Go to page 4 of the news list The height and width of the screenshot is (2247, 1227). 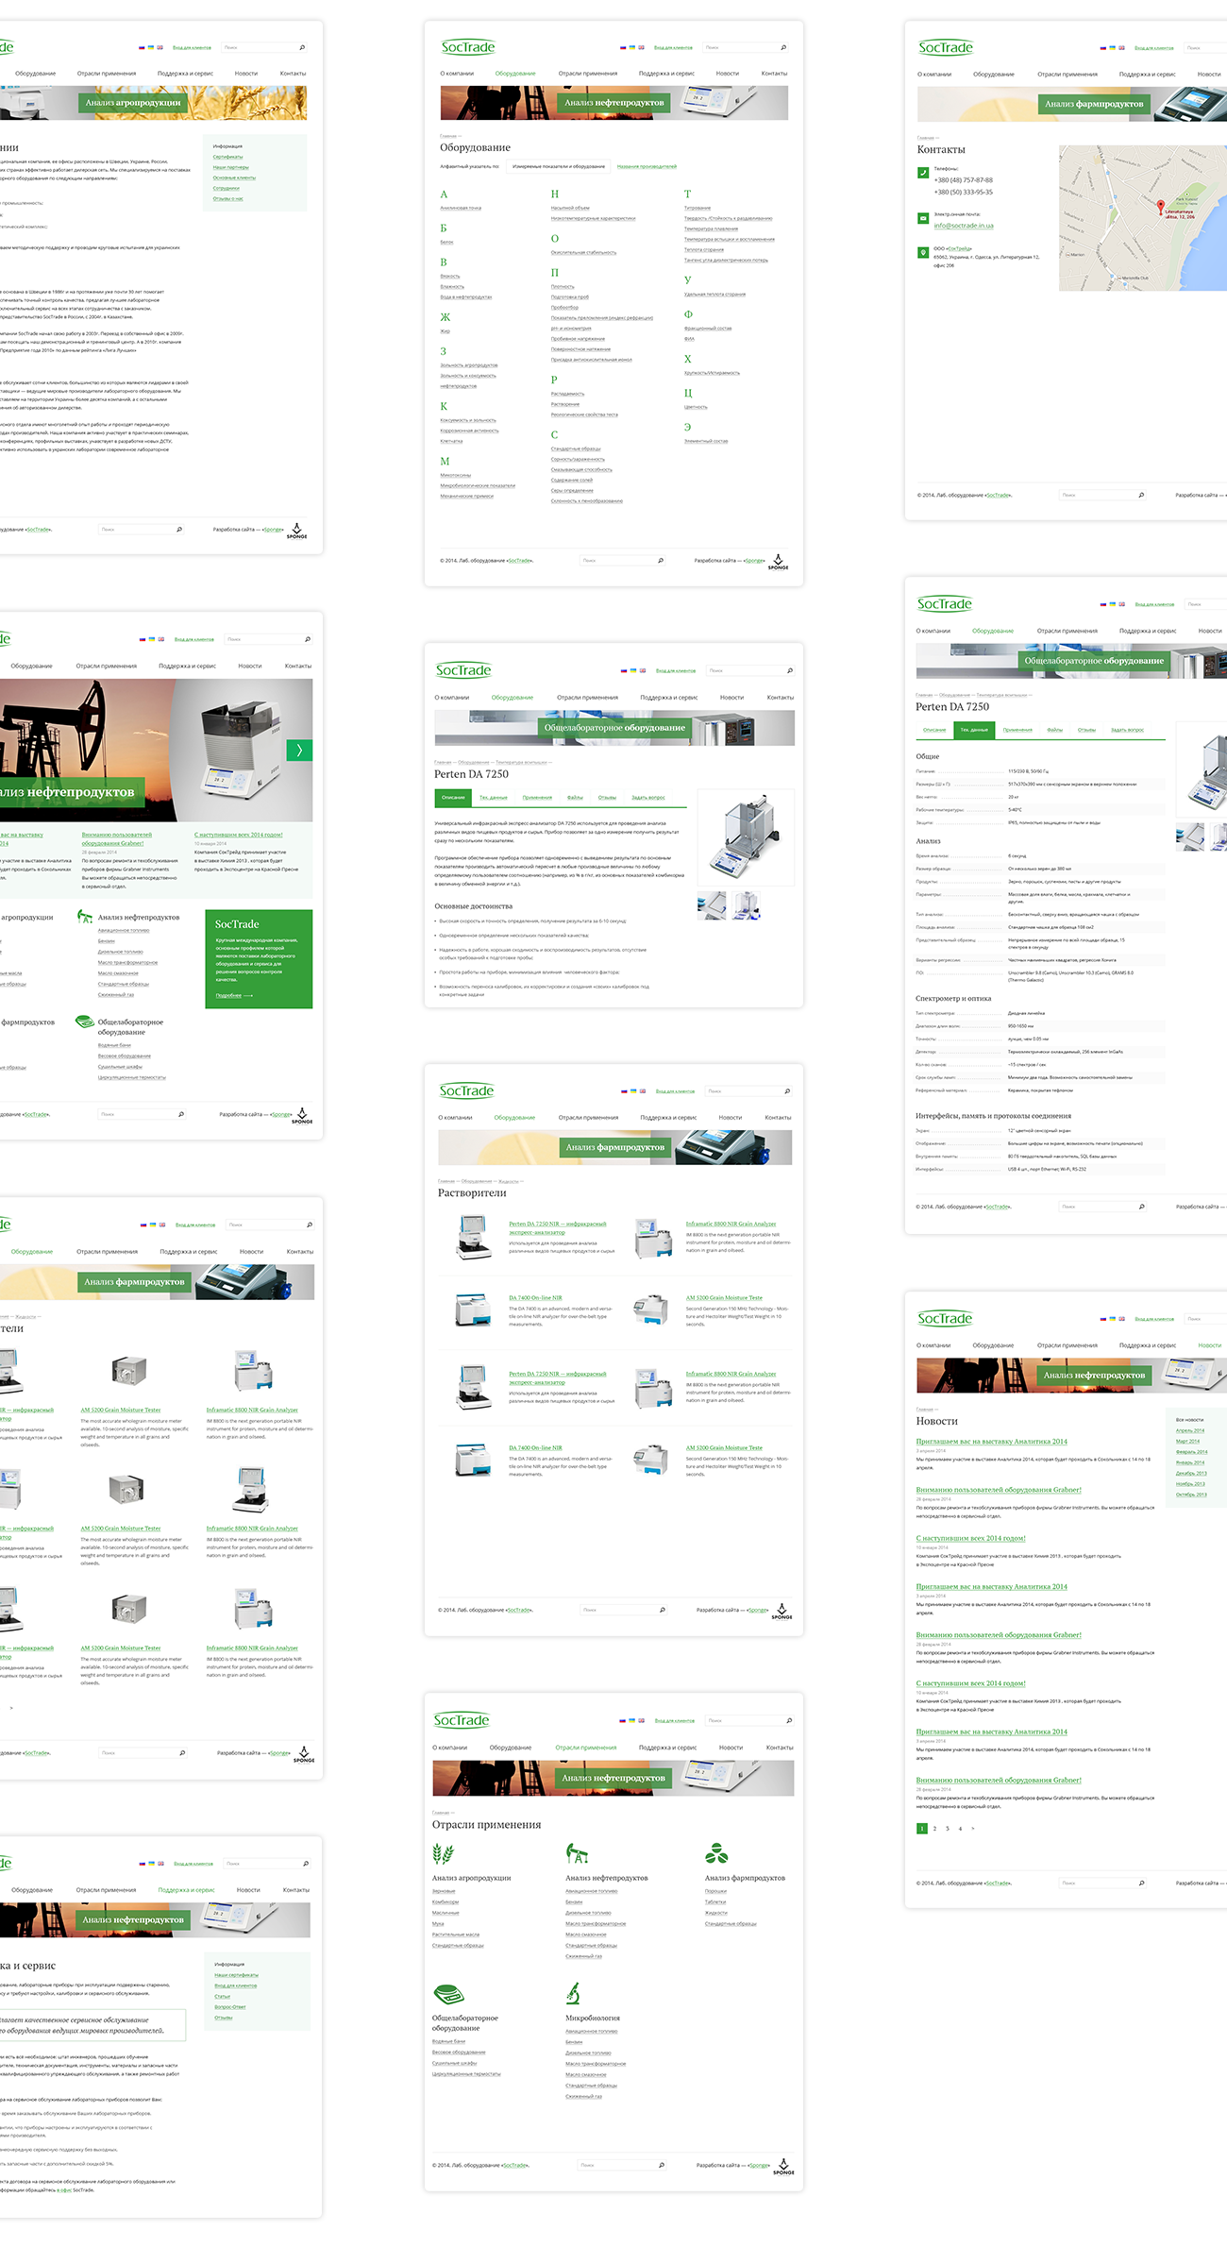(961, 1829)
